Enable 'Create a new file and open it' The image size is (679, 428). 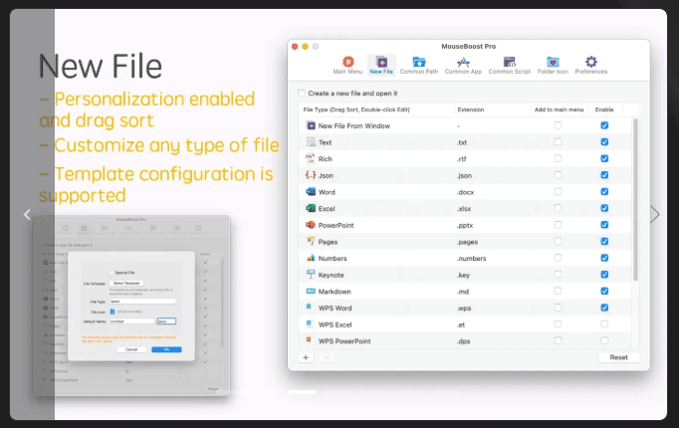[x=302, y=93]
